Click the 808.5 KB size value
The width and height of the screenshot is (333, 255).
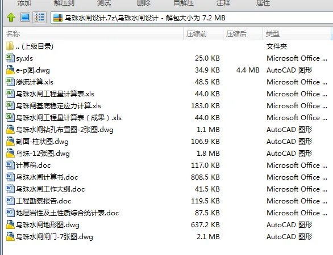coord(205,177)
